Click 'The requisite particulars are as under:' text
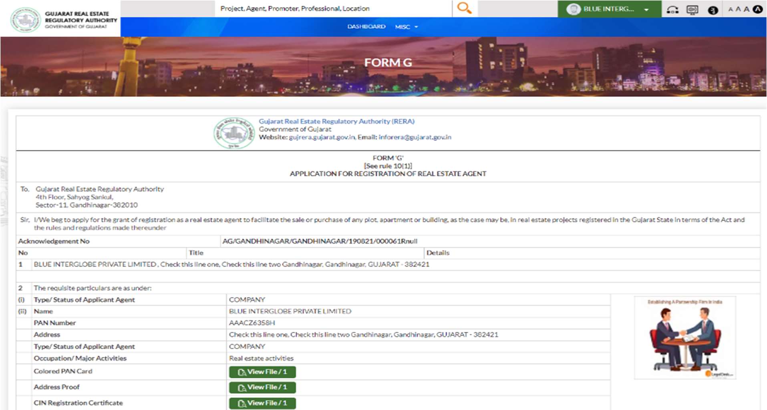This screenshot has height=410, width=767. 93,288
